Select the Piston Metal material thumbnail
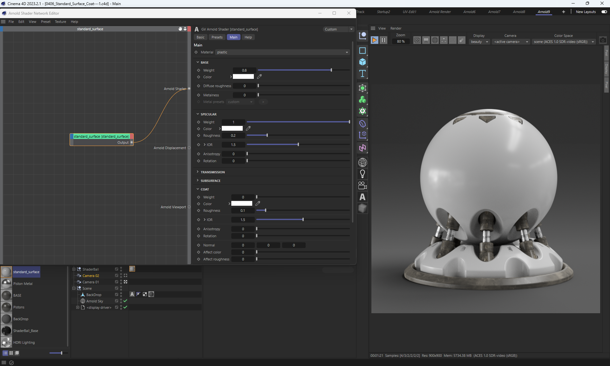610x366 pixels. [x=6, y=284]
